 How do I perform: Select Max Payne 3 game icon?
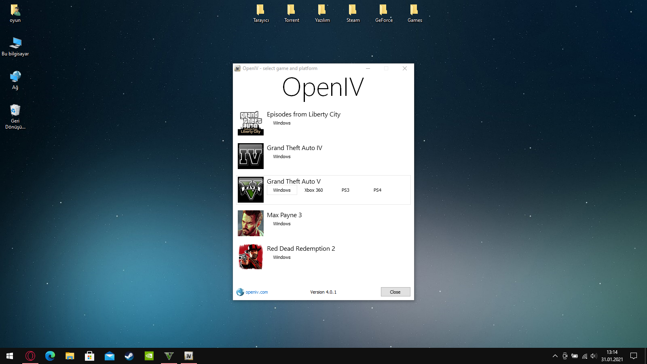[x=251, y=223]
